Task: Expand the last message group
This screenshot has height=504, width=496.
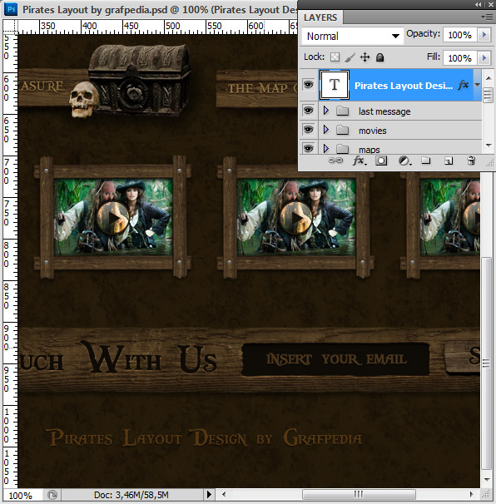Action: 326,111
